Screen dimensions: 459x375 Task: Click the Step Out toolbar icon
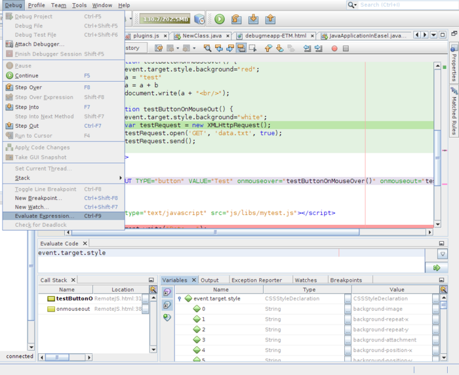click(x=270, y=19)
